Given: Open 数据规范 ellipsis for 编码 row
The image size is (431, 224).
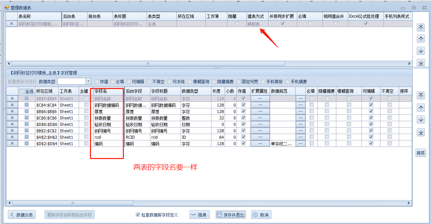Looking at the screenshot, I should pyautogui.click(x=300, y=143).
